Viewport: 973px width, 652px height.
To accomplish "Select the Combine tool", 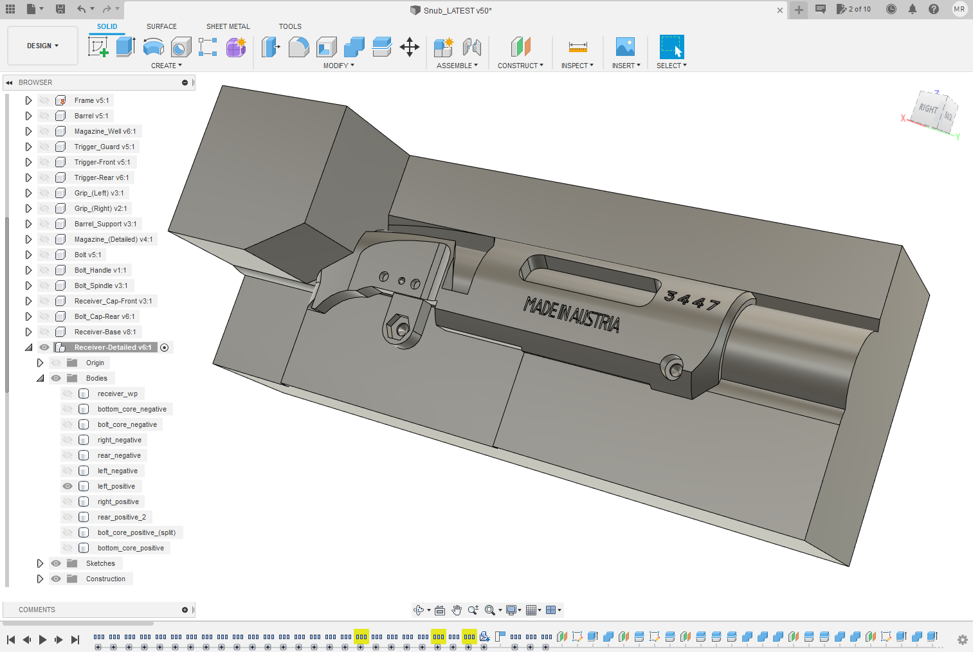I will click(x=354, y=47).
